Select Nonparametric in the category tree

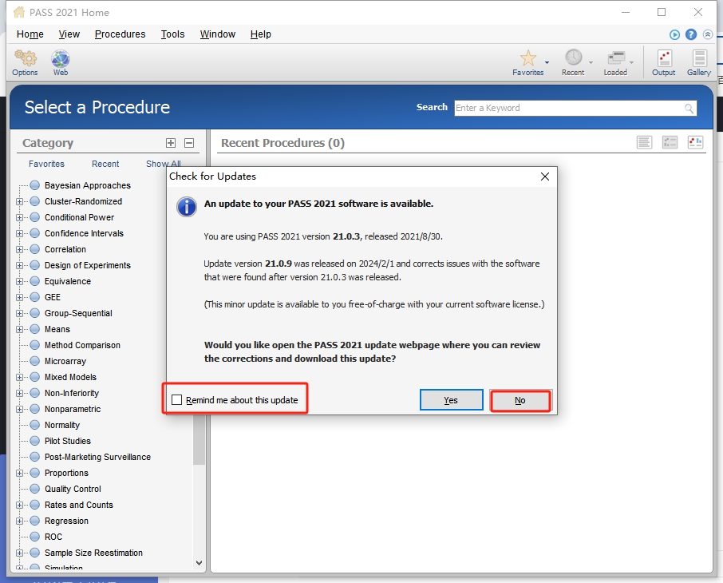click(x=73, y=409)
